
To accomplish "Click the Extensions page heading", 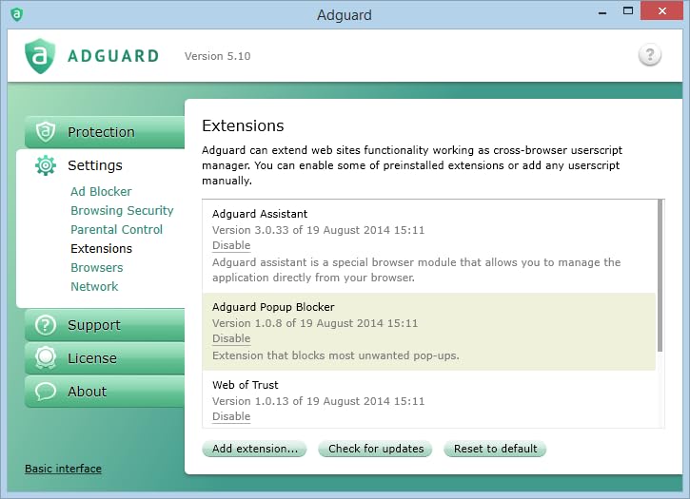I will tap(243, 125).
